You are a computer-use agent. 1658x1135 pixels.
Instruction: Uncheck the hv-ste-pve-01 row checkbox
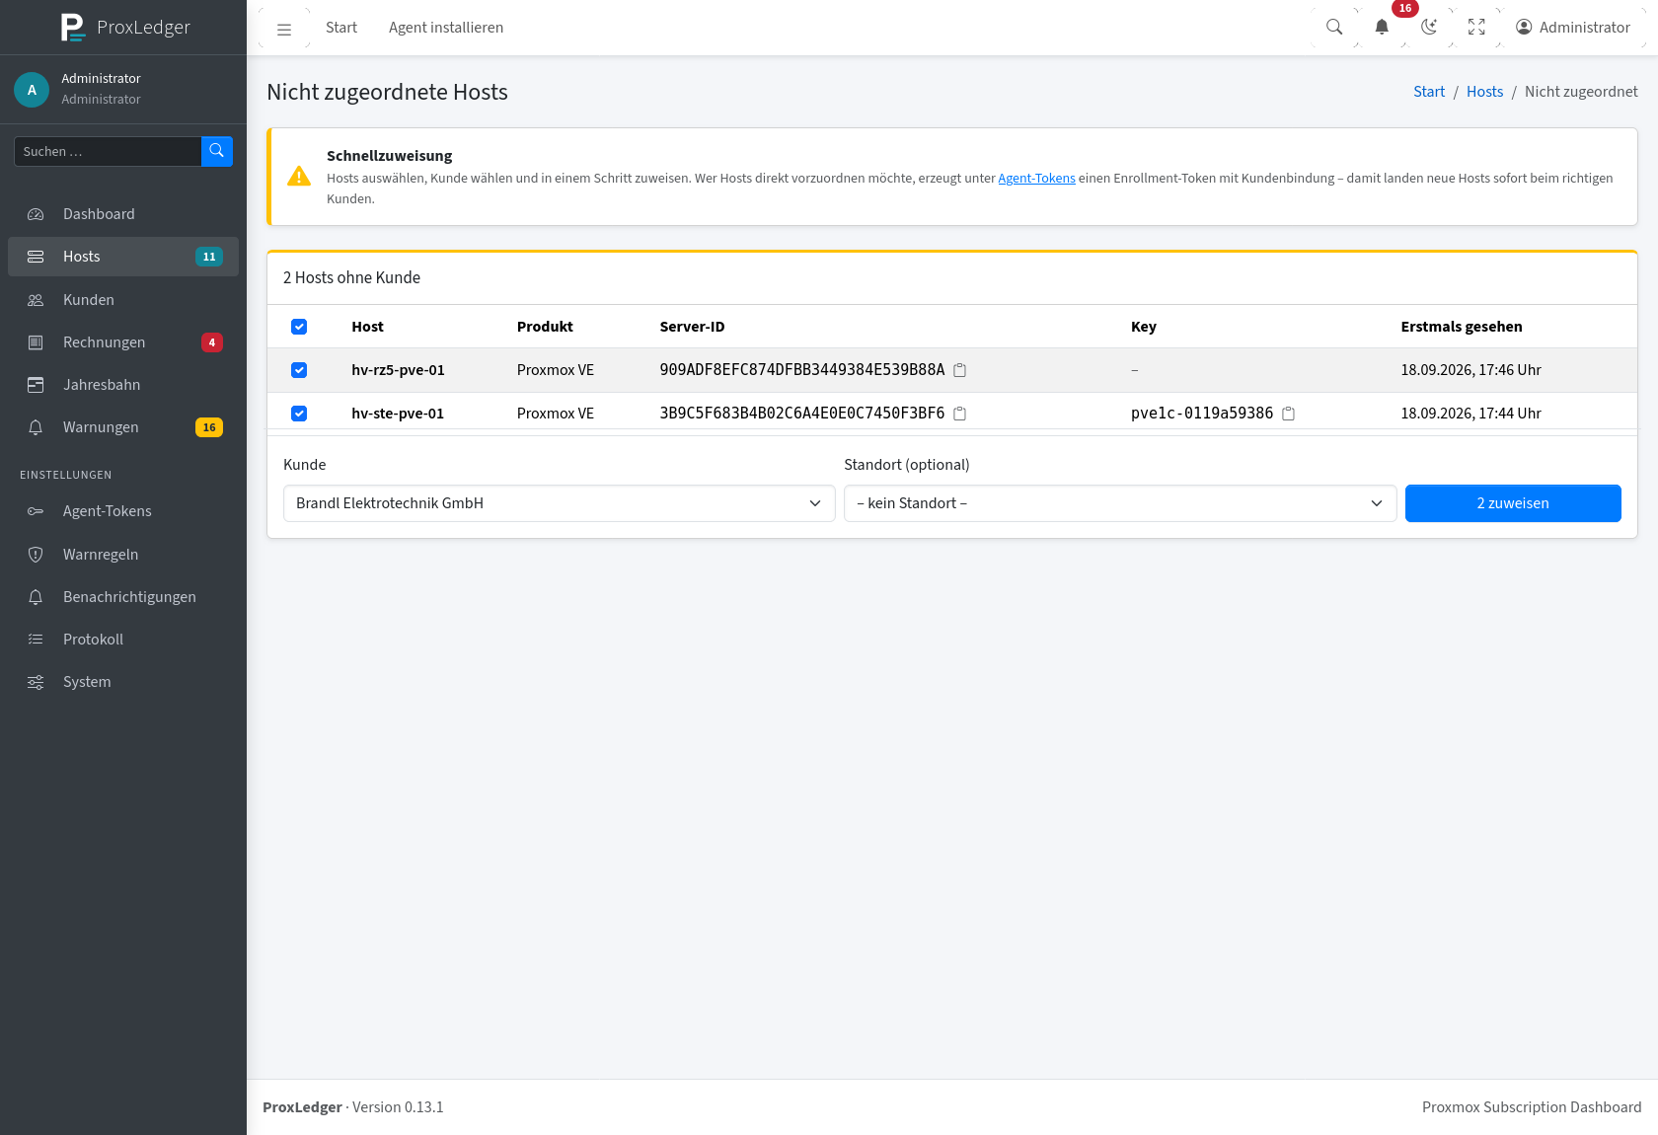click(299, 414)
